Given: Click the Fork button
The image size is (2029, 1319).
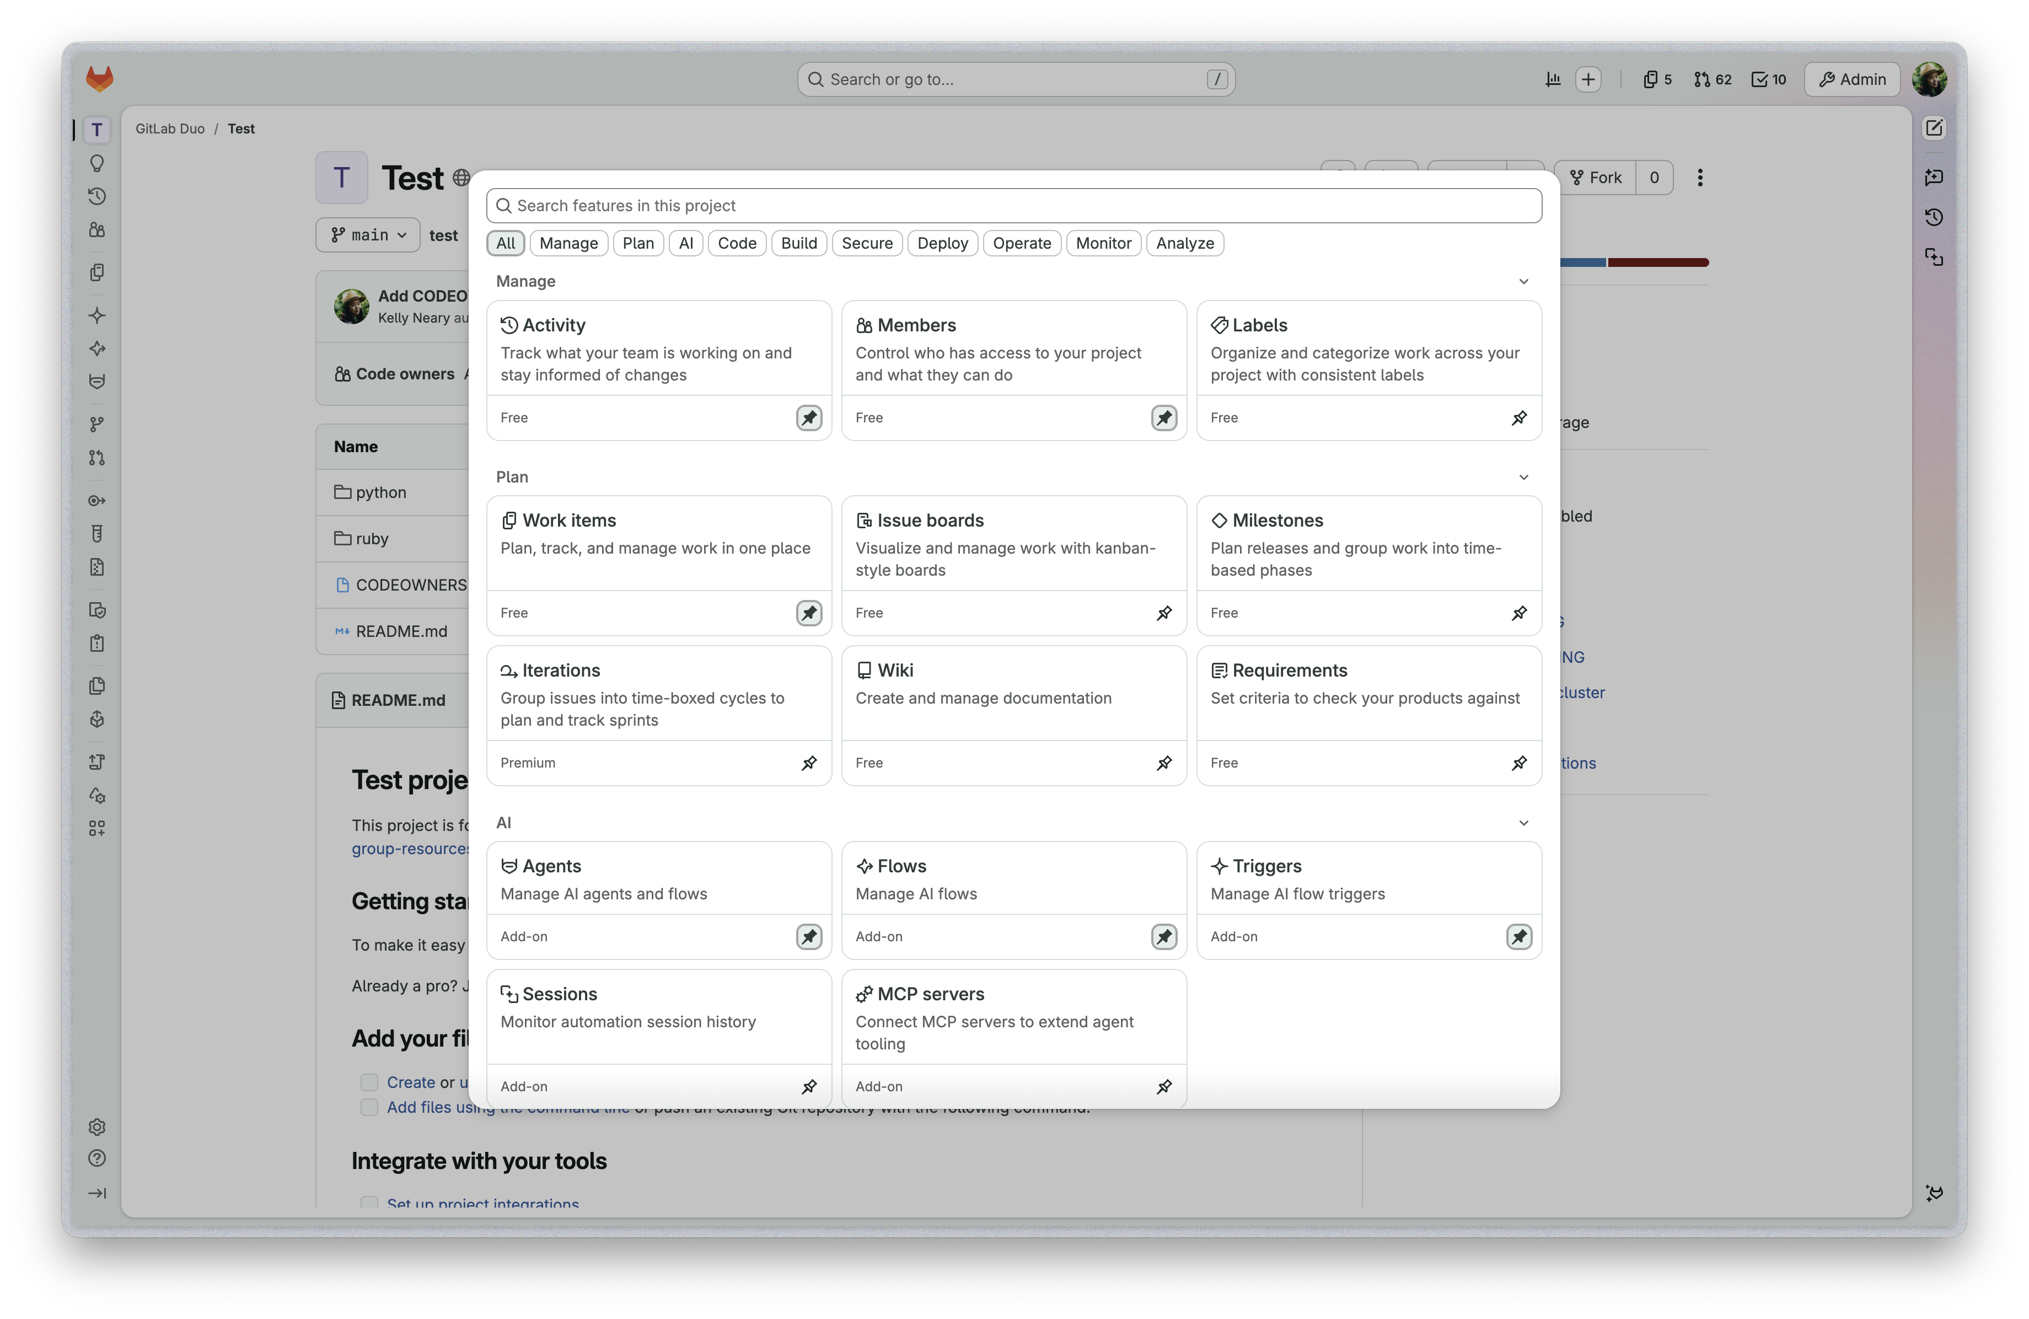Looking at the screenshot, I should [1596, 178].
